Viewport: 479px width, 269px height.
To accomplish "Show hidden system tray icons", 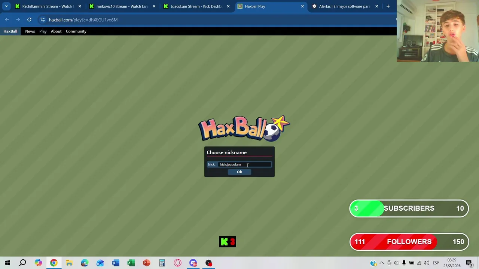I will point(382,263).
